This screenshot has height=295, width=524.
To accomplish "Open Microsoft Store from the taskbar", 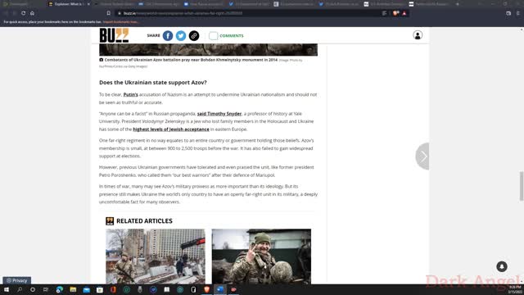I will [x=100, y=289].
